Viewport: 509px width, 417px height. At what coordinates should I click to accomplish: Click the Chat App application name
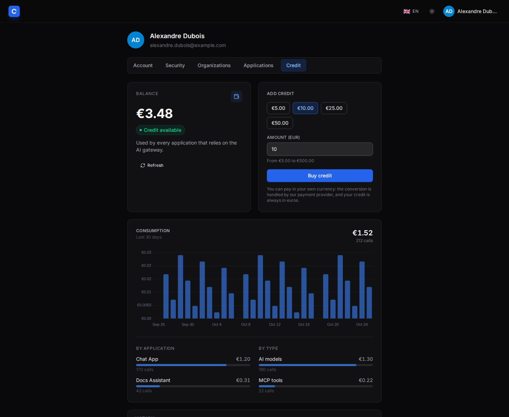pos(147,359)
